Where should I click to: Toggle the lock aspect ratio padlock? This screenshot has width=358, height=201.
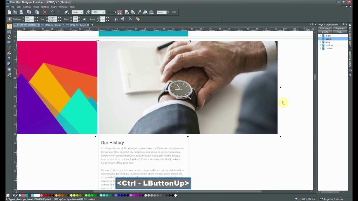point(84,19)
